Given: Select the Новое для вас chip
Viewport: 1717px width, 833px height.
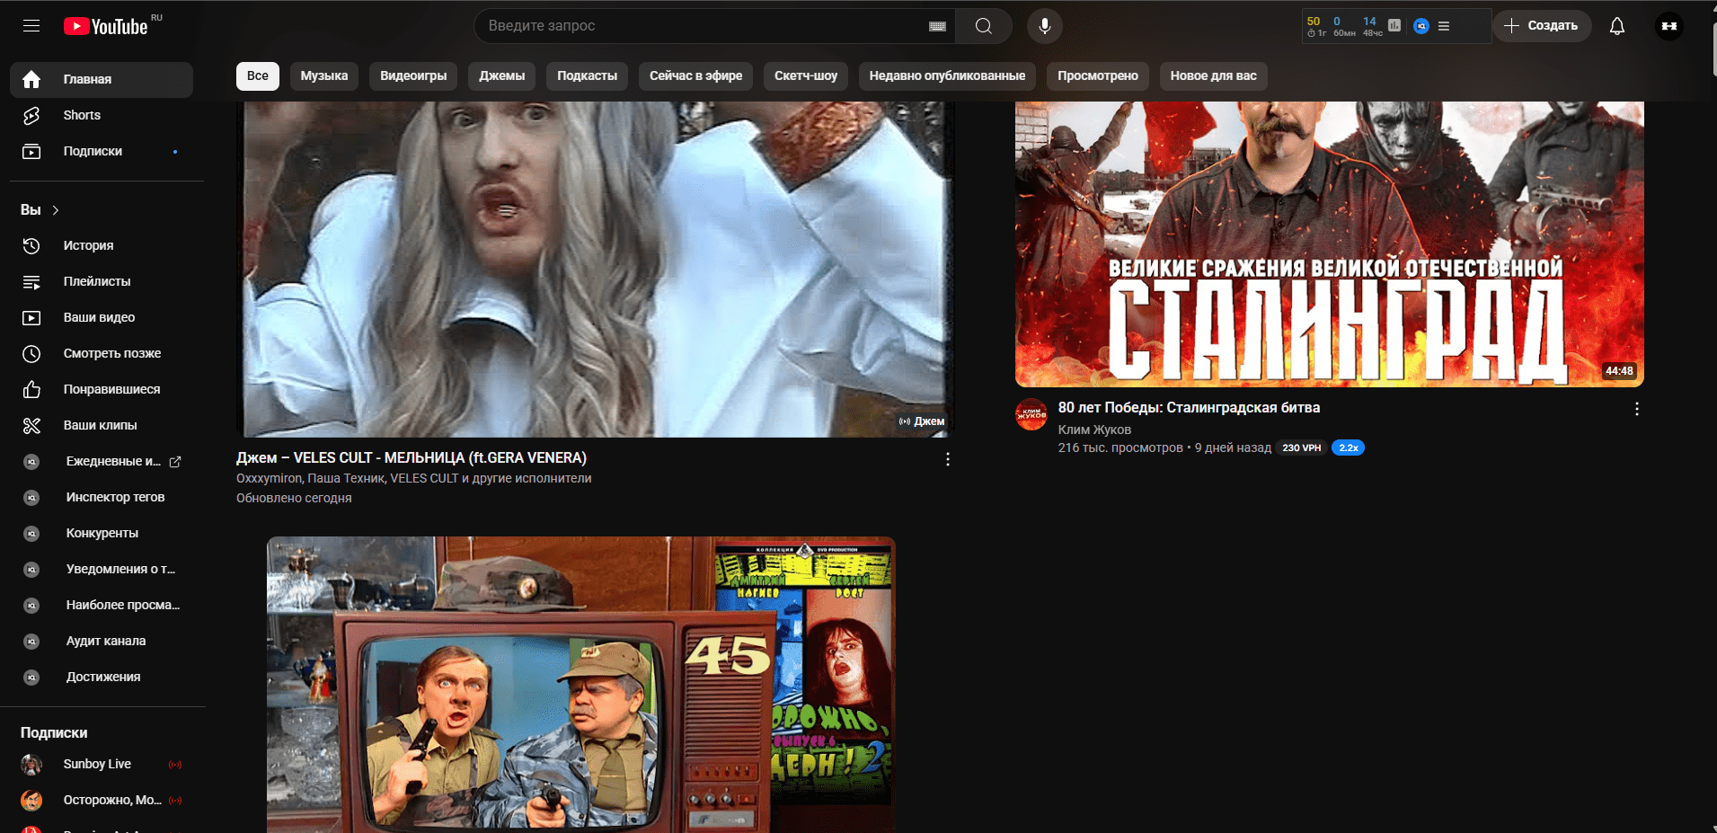Looking at the screenshot, I should coord(1214,75).
